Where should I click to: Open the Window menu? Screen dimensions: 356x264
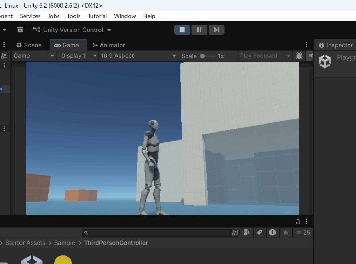pyautogui.click(x=125, y=16)
